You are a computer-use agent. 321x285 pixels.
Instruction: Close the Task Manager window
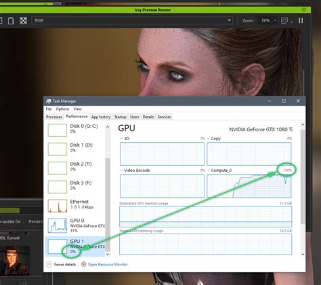click(x=298, y=101)
